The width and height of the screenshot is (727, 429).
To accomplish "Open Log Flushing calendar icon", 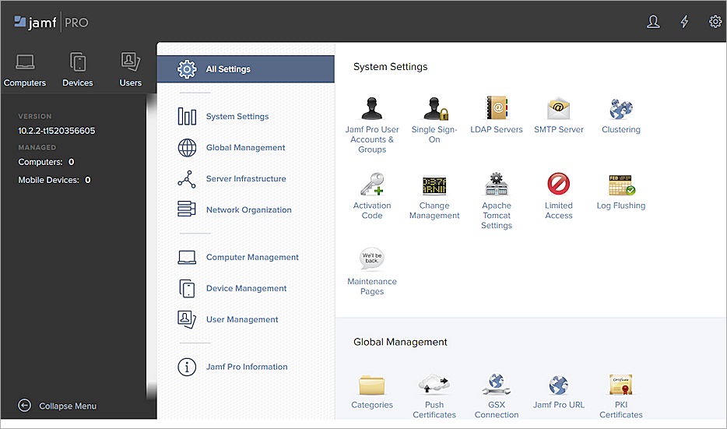I will [621, 185].
